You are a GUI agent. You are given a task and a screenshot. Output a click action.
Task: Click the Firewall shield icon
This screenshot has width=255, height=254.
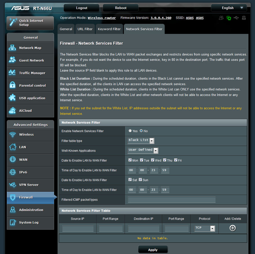[13, 197]
